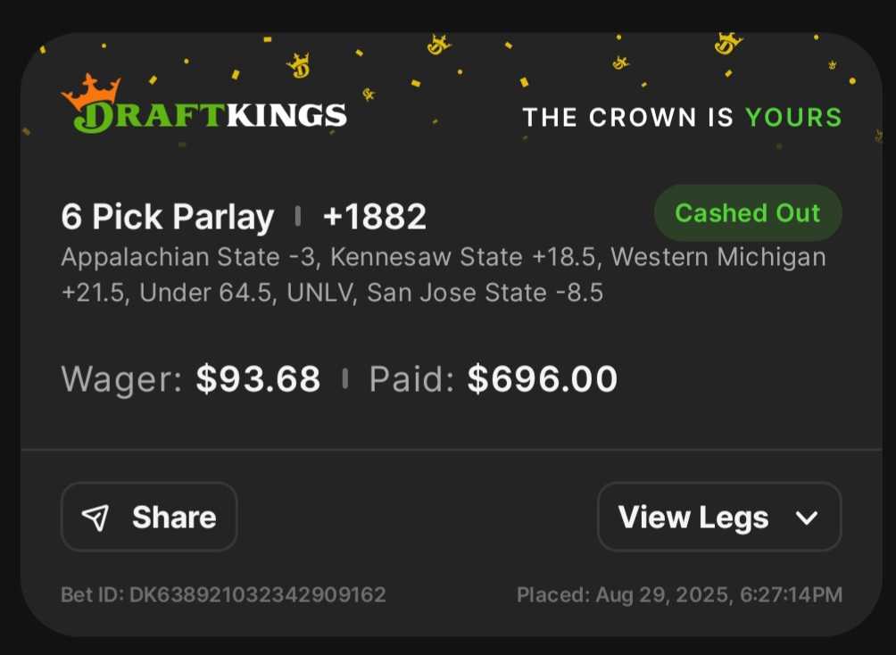Open the View Legs button label
Image resolution: width=896 pixels, height=655 pixels.
point(693,518)
